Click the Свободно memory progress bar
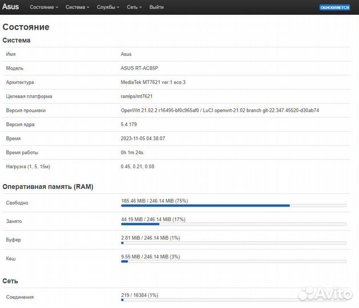This screenshot has width=359, height=308. [x=233, y=206]
